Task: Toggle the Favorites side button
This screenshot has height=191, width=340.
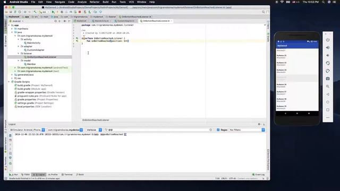Action: coord(6,164)
